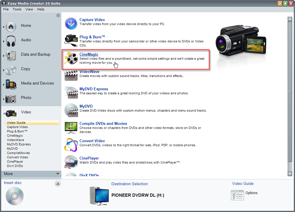295x212 pixels.
Task: Open the Convert Video title link
Action: click(x=92, y=141)
